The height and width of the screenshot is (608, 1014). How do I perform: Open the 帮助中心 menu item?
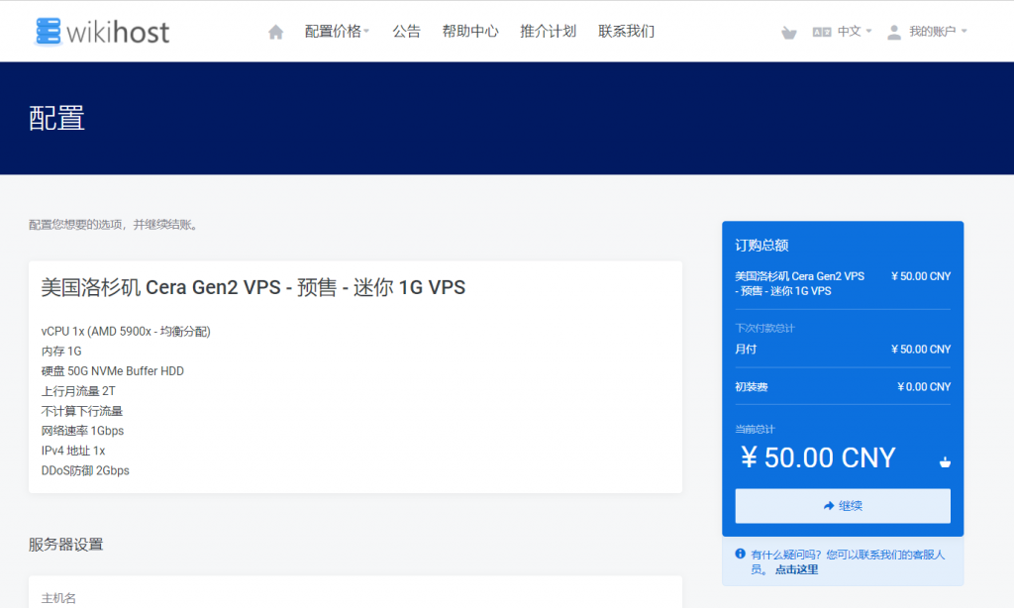coord(470,31)
